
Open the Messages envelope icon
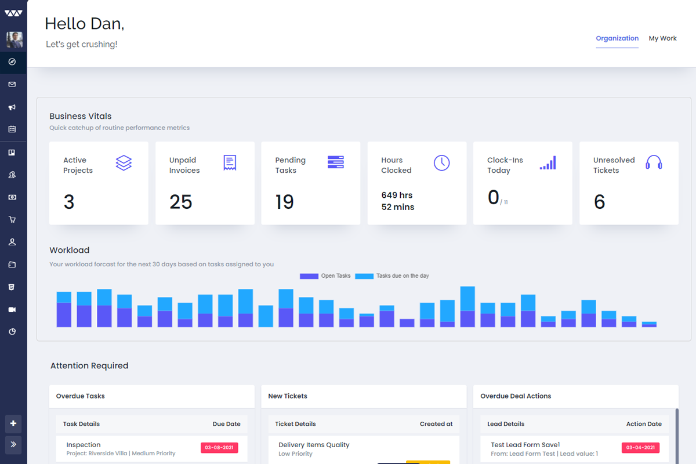coord(13,84)
